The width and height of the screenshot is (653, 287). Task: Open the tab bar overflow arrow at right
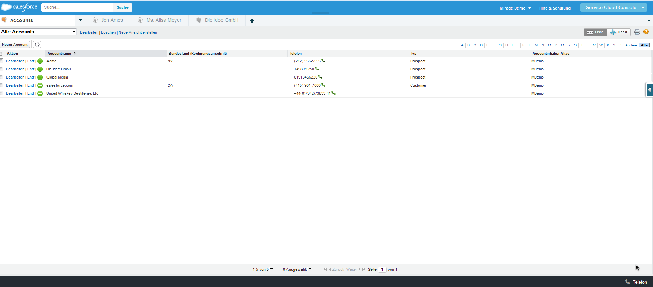pos(649,20)
